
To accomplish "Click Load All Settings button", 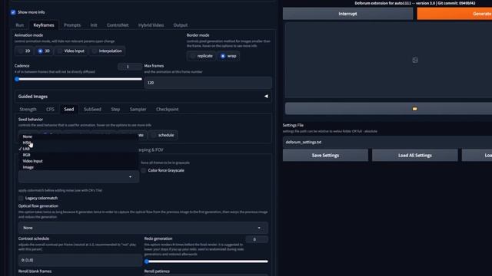I will coord(415,155).
